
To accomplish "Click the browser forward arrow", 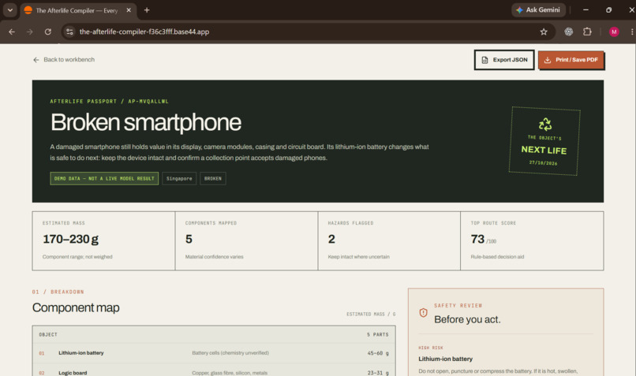I will click(x=30, y=32).
